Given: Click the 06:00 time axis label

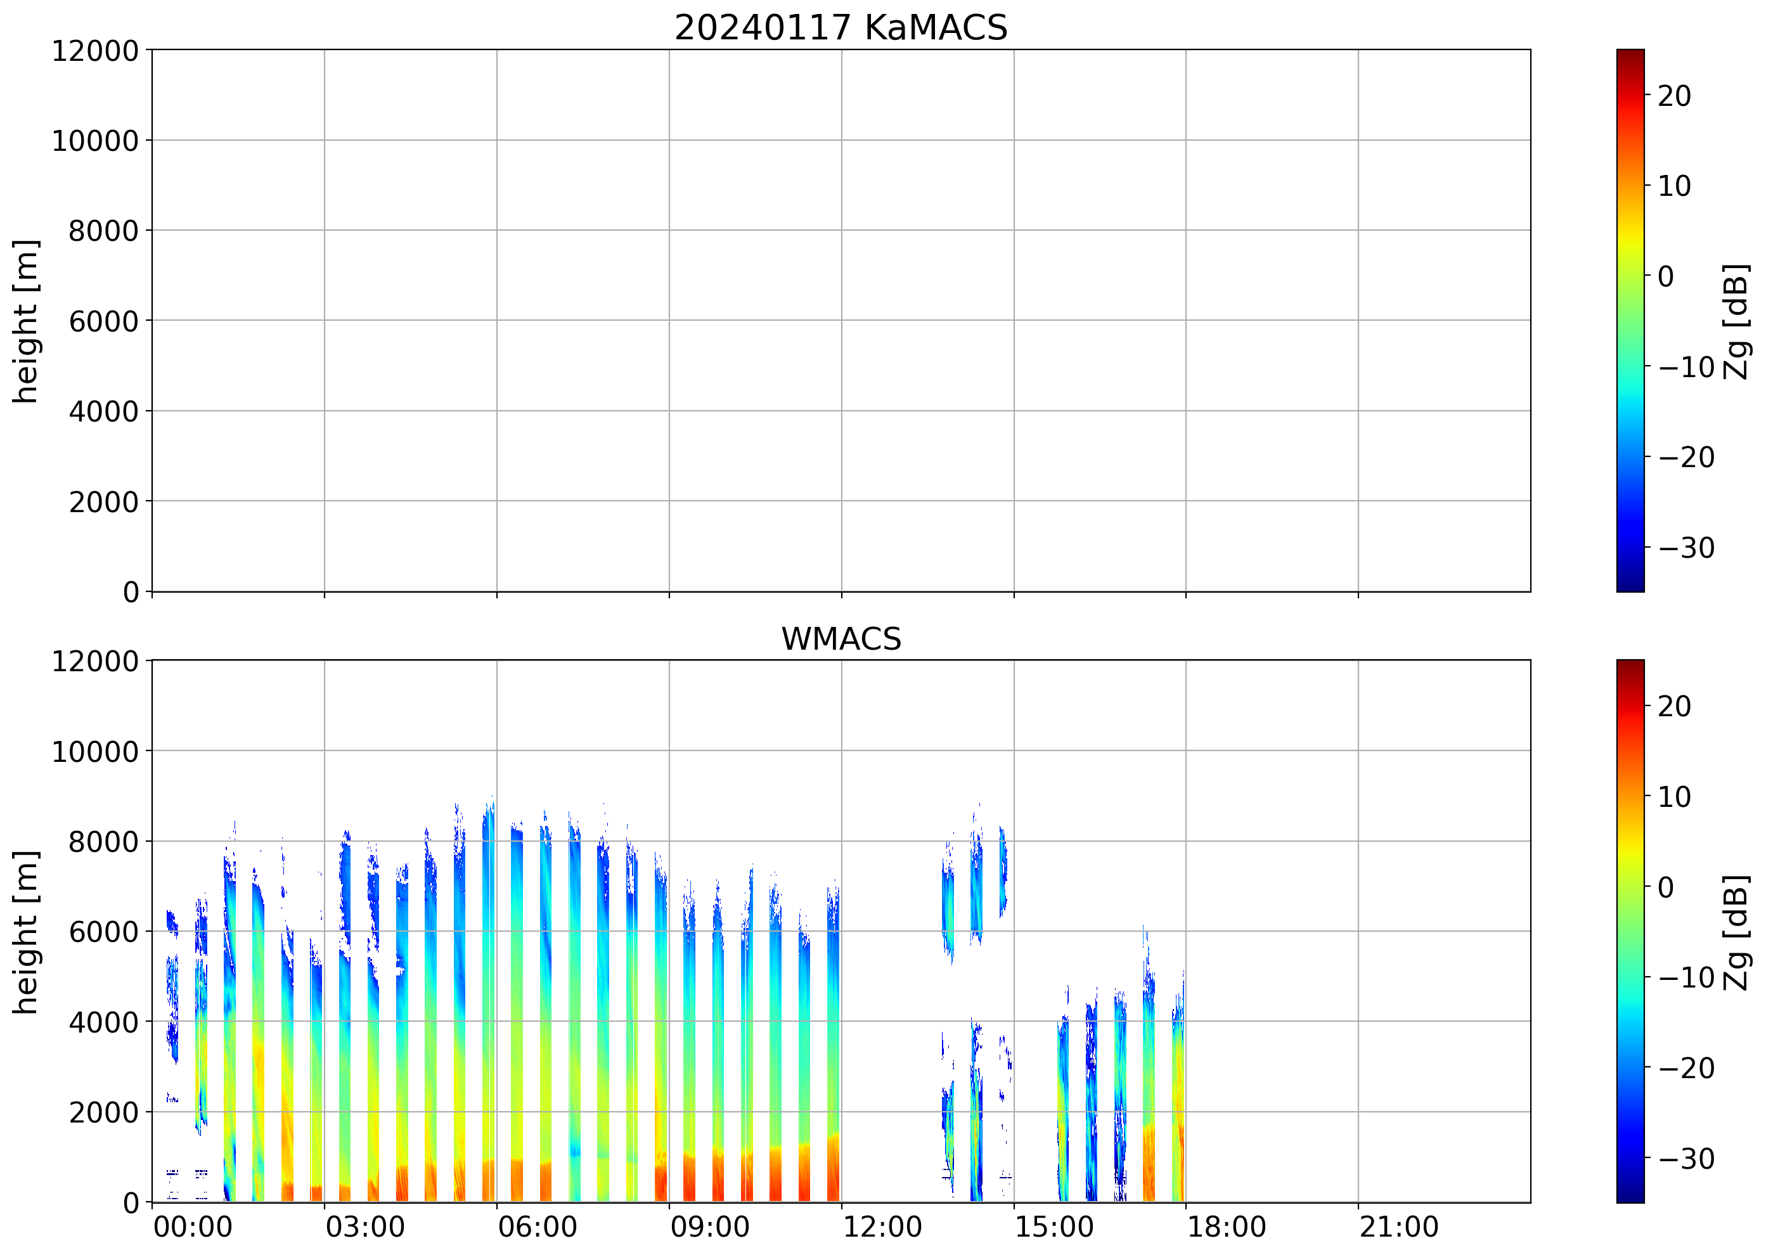Looking at the screenshot, I should (537, 1227).
